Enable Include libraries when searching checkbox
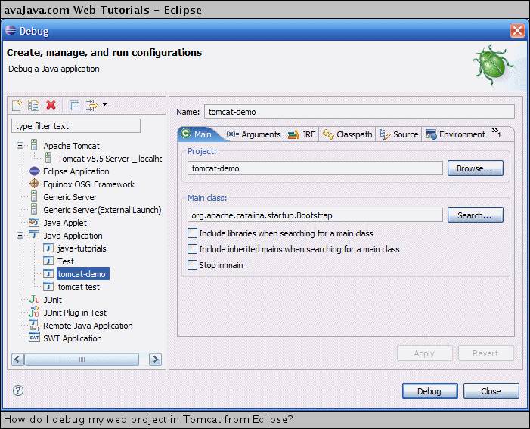 tap(192, 233)
